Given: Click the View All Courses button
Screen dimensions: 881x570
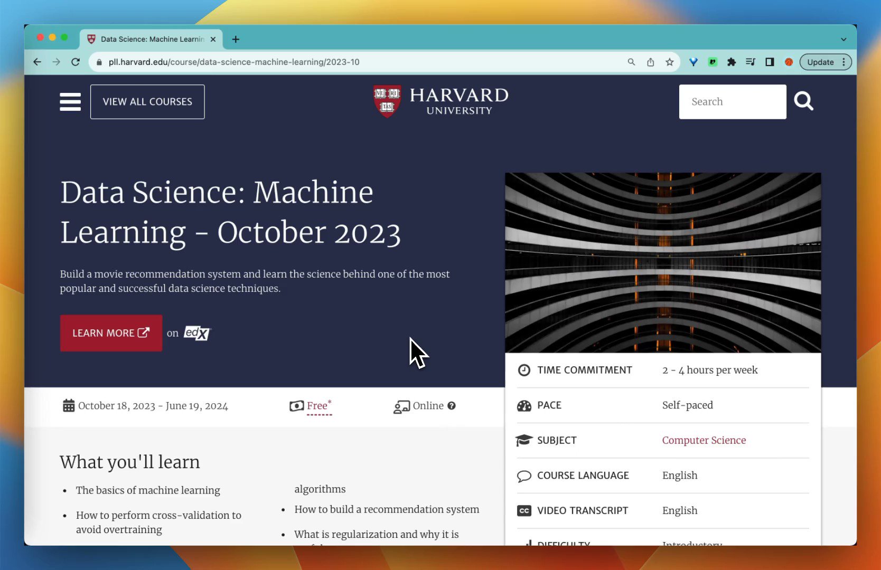Looking at the screenshot, I should 147,102.
